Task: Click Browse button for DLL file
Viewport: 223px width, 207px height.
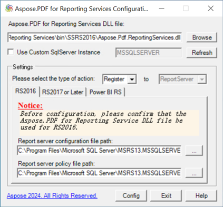Action: (202, 37)
